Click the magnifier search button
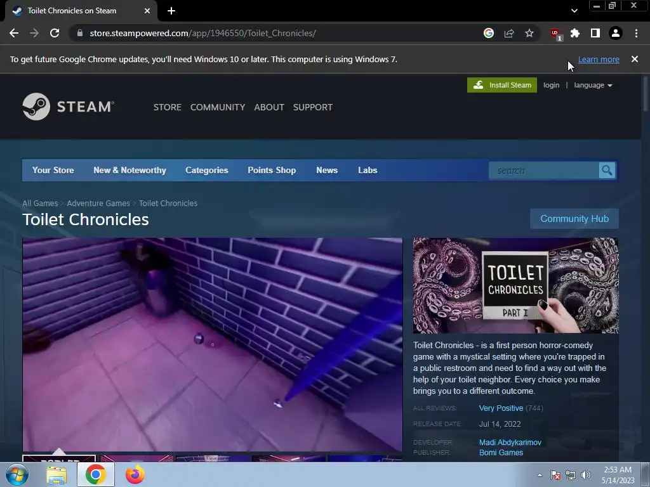This screenshot has height=487, width=650. [x=607, y=171]
